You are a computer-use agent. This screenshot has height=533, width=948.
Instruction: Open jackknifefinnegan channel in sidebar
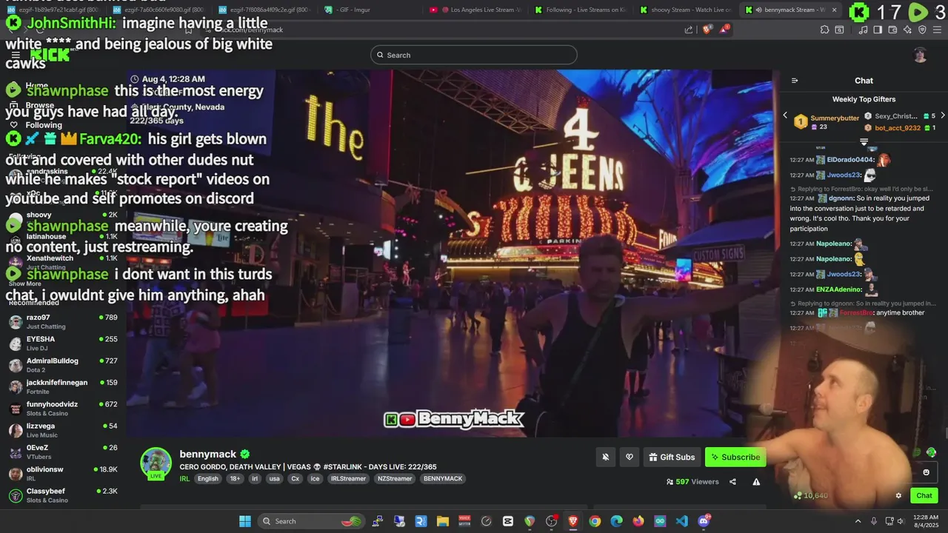63,386
